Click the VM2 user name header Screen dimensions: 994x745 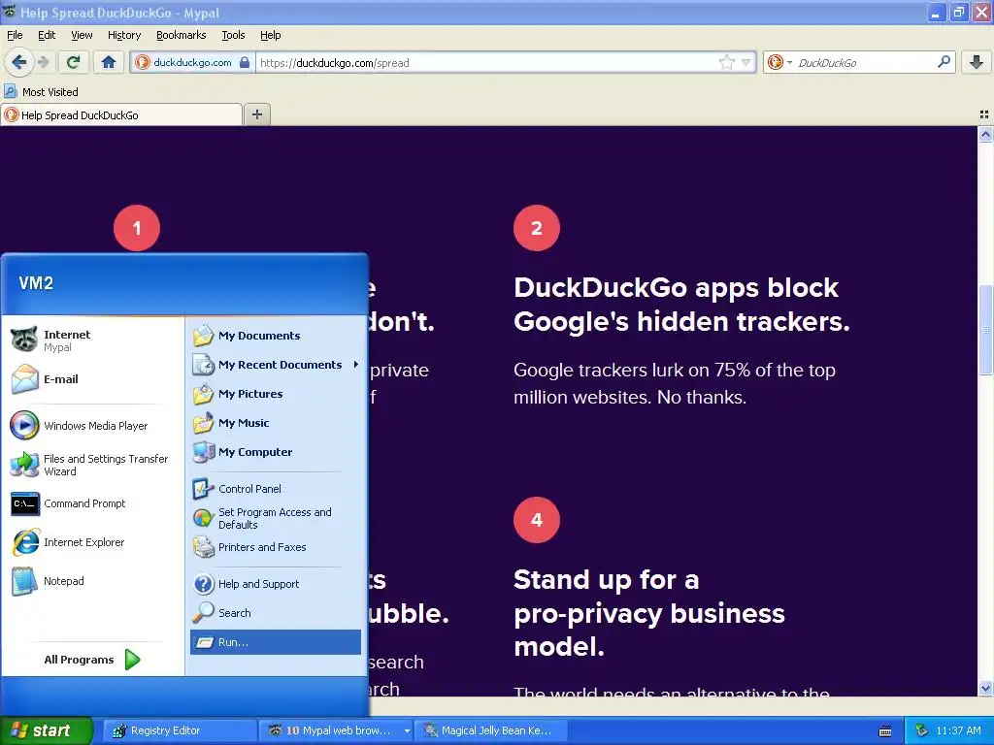pyautogui.click(x=36, y=282)
